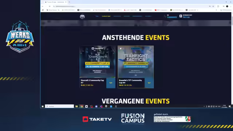Go back using the browser back arrow
Image resolution: width=233 pixels, height=131 pixels.
coord(43,7)
